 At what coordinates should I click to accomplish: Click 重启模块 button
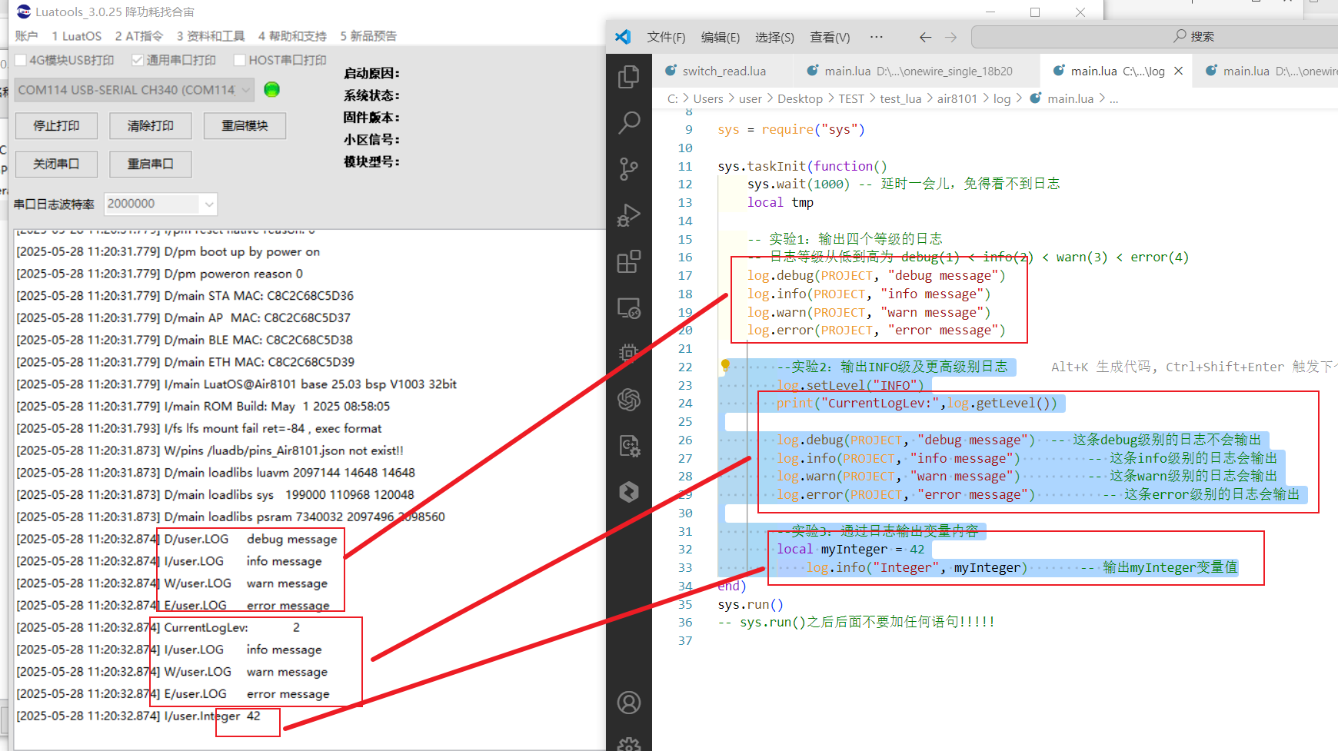click(x=245, y=125)
